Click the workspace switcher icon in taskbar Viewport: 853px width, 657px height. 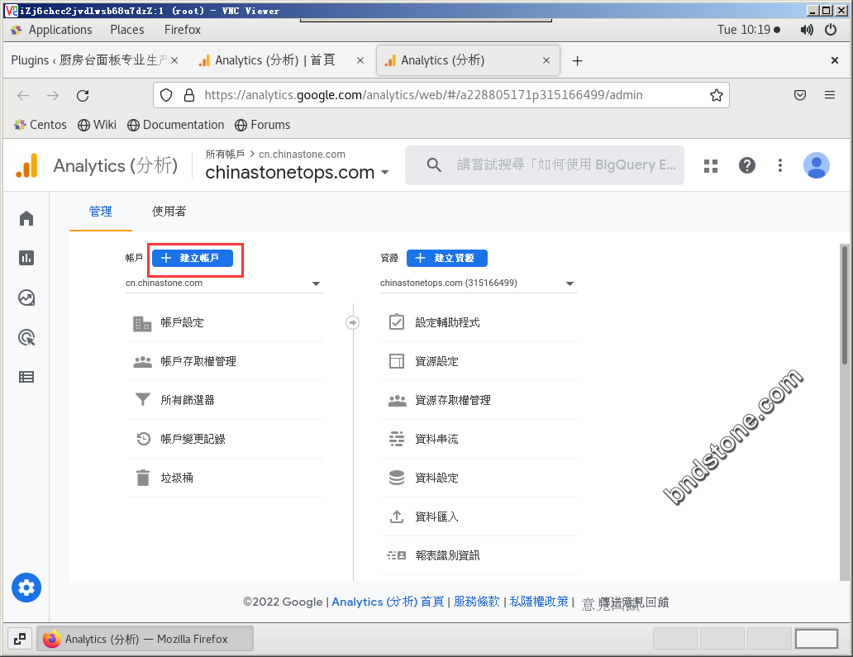click(20, 639)
